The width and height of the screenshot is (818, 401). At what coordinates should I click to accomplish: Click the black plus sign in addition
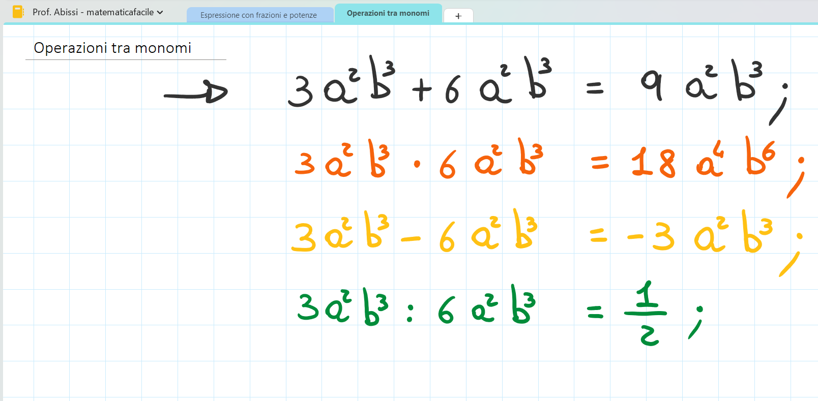coord(422,91)
